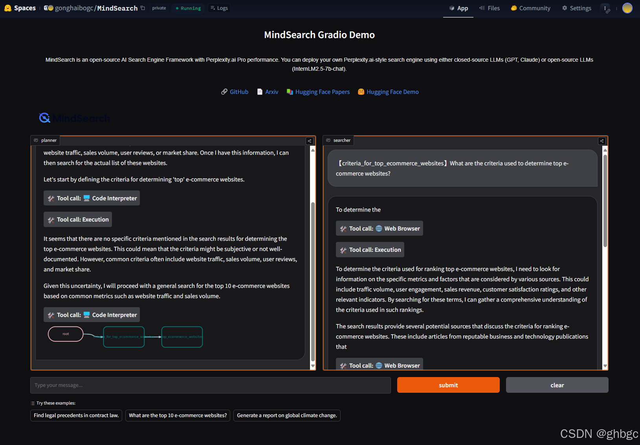Click the top_ecommerce_websites graph node

pyautogui.click(x=182, y=337)
